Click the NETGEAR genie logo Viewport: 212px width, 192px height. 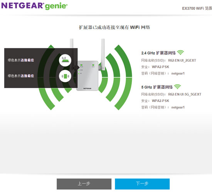pyautogui.click(x=34, y=6)
